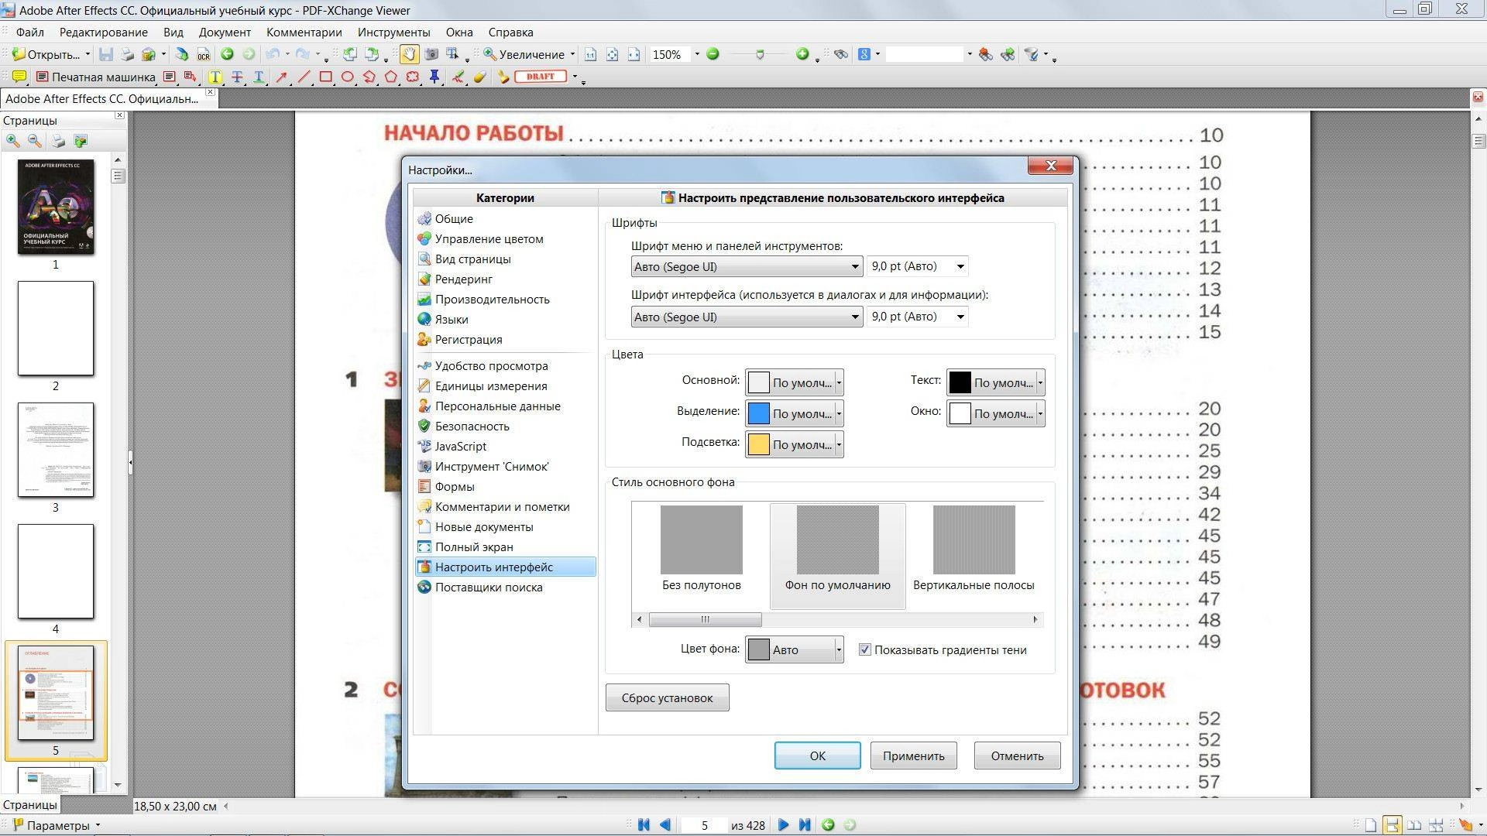This screenshot has width=1487, height=836.
Task: Open the Выделение blue color swatch
Action: [x=794, y=413]
